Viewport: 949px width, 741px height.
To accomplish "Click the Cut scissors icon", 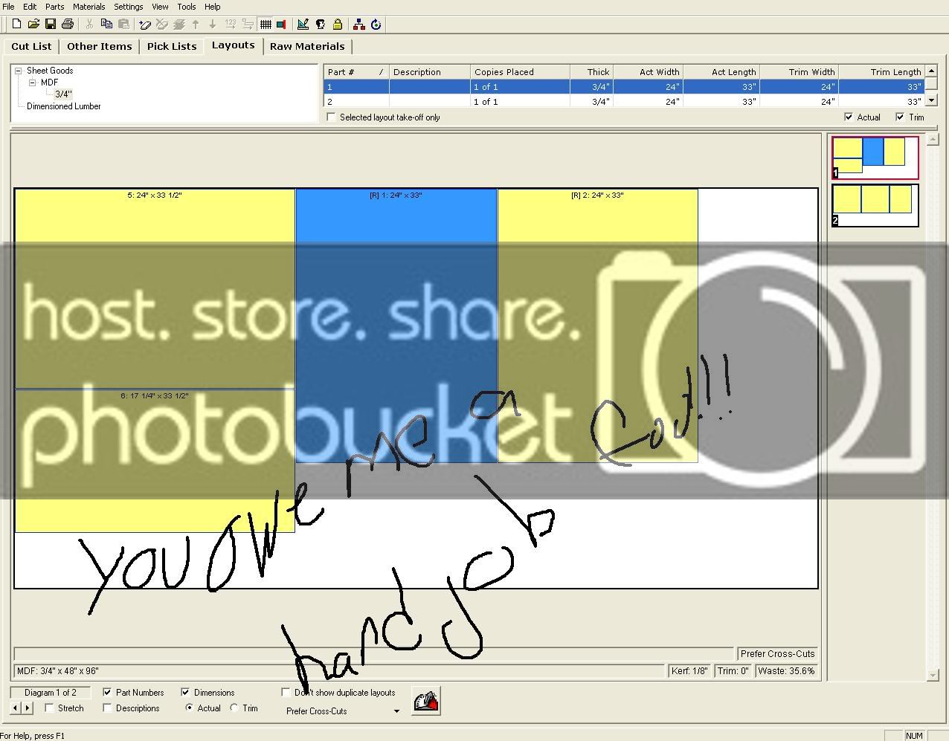I will tap(89, 25).
